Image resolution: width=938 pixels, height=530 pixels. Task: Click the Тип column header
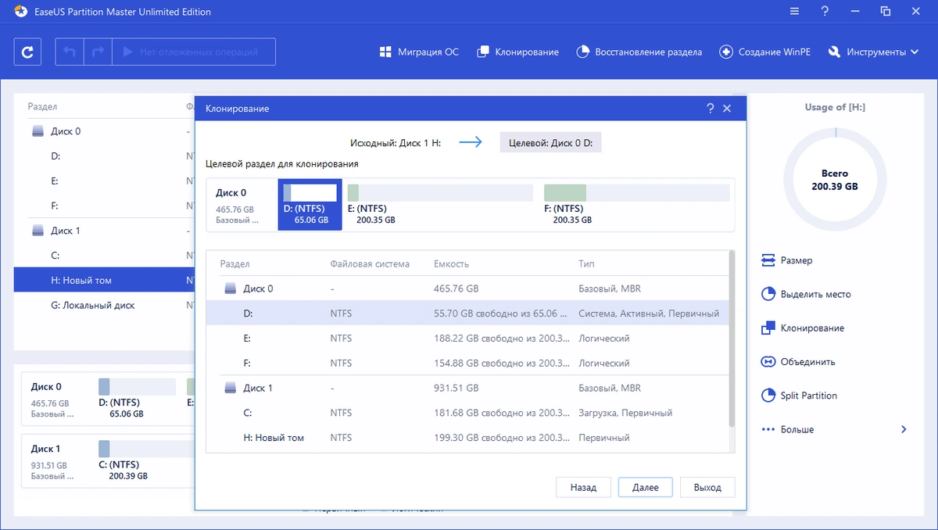pos(586,264)
